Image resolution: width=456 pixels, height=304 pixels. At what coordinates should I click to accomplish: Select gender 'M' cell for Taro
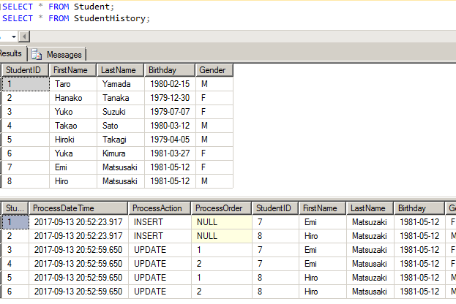214,84
